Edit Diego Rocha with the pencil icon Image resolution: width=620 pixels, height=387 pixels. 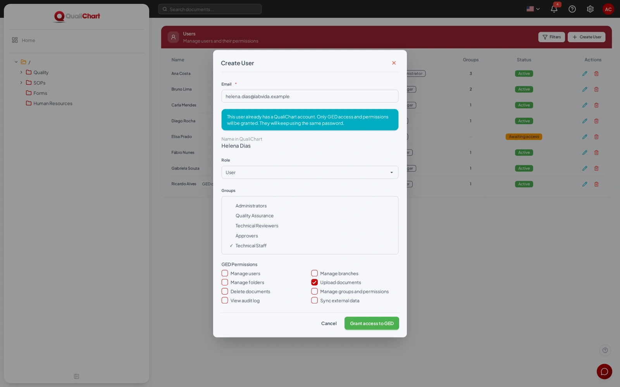(585, 121)
